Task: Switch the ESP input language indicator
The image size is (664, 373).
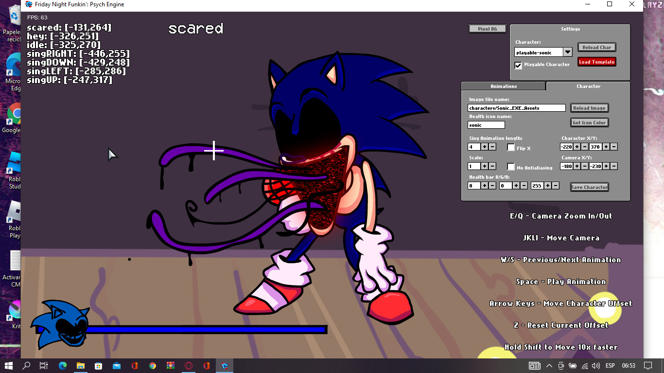Action: pos(610,366)
